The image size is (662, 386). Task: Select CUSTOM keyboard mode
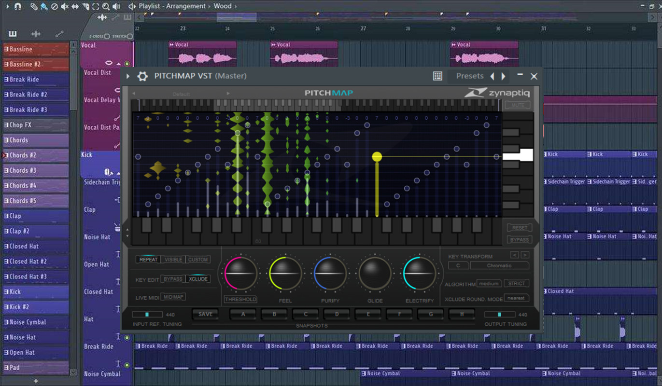coord(198,260)
